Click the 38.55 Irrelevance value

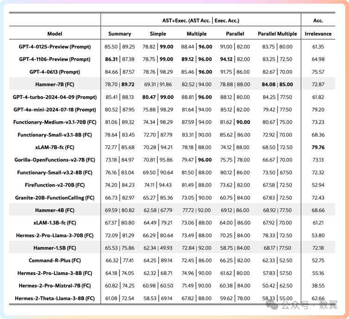[x=318, y=286]
